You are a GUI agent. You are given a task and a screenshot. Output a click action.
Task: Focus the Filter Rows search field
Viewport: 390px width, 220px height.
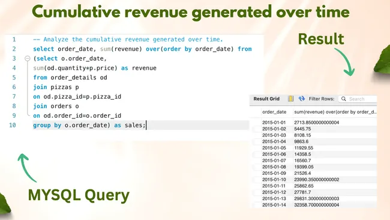[358, 99]
